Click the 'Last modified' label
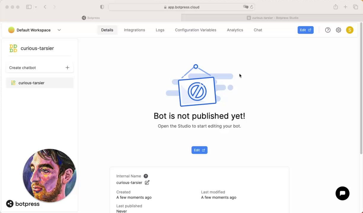This screenshot has height=213, width=363. point(213,192)
